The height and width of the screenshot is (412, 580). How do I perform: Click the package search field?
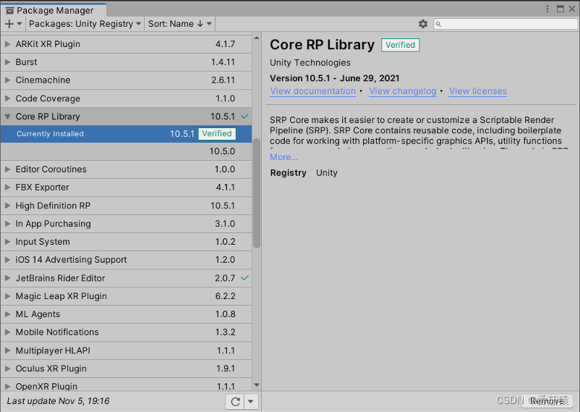click(506, 24)
